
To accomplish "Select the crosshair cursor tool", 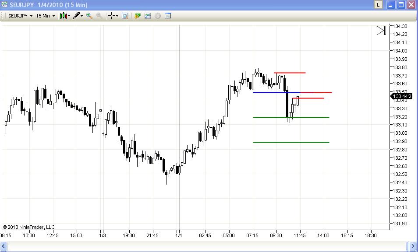I will point(111,16).
